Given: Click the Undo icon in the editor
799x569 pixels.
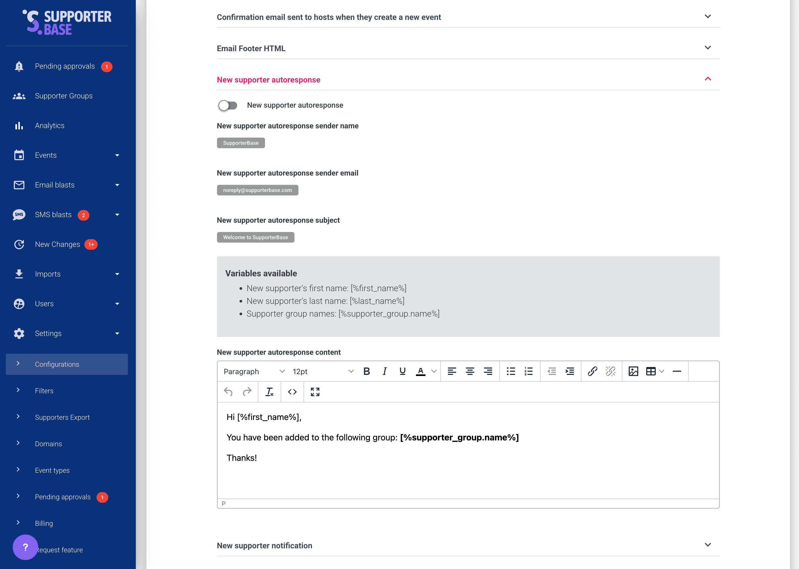Looking at the screenshot, I should coord(228,392).
